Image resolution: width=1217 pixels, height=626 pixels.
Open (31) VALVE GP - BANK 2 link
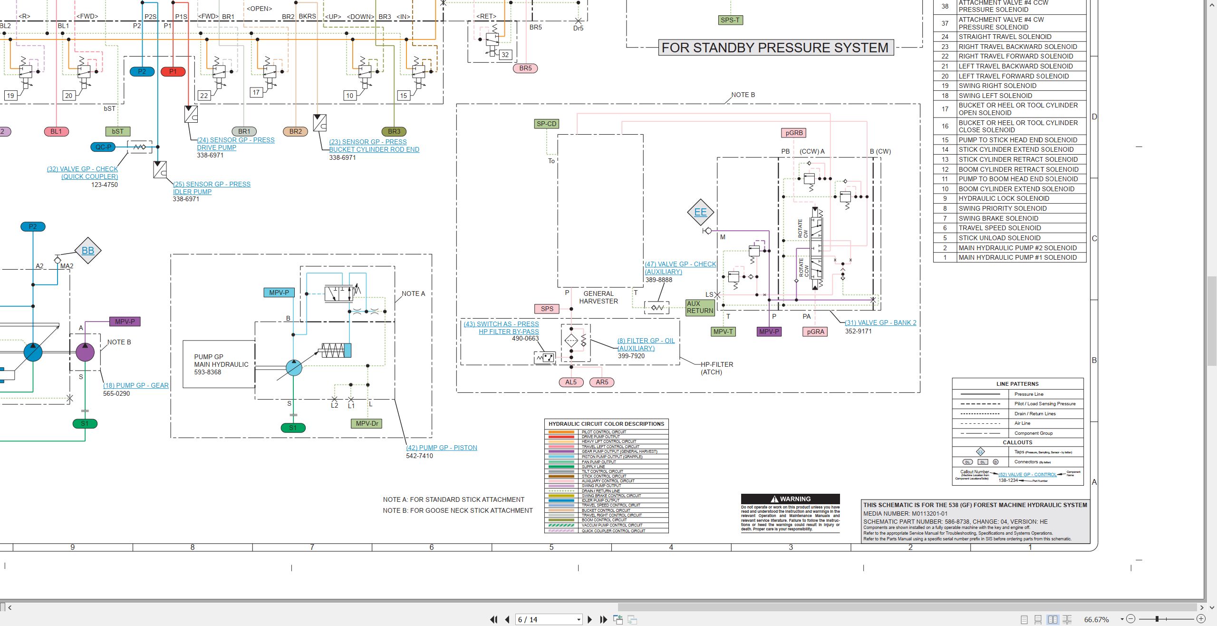(880, 323)
